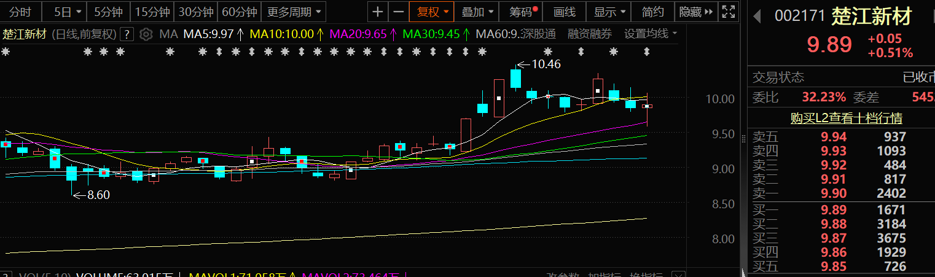This screenshot has width=935, height=277.
Task: Click the 9.50 price axis label
Action: [x=724, y=134]
